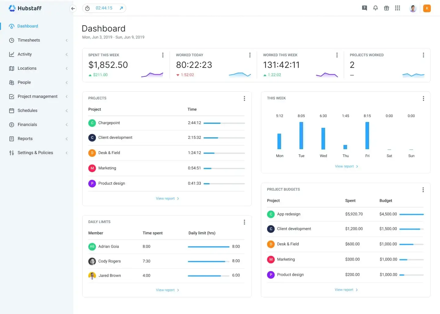Select the Financials sidebar icon
Screen dimensions: 440x314
11,124
